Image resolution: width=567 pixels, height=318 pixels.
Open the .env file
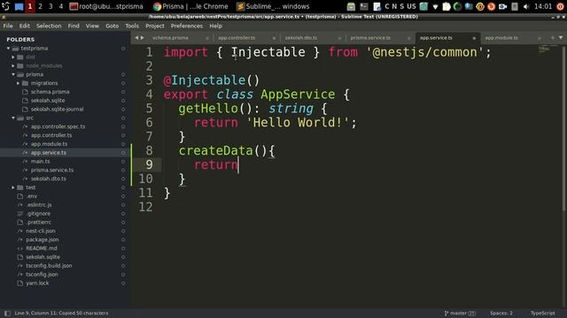coord(32,196)
